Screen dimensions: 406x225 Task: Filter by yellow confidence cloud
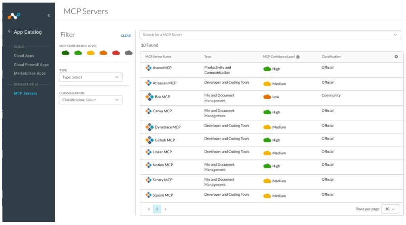point(91,53)
